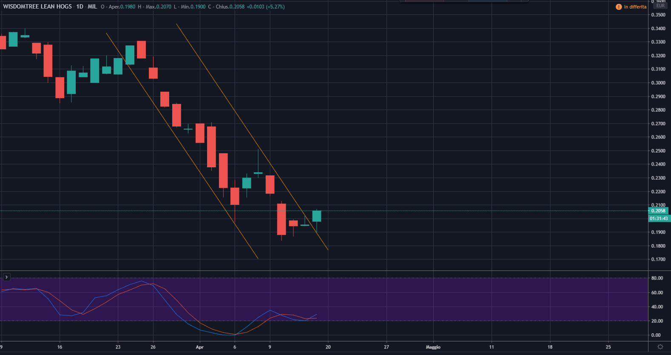The image size is (671, 355).
Task: Click the Min.0.1900 low value
Action: 193,7
